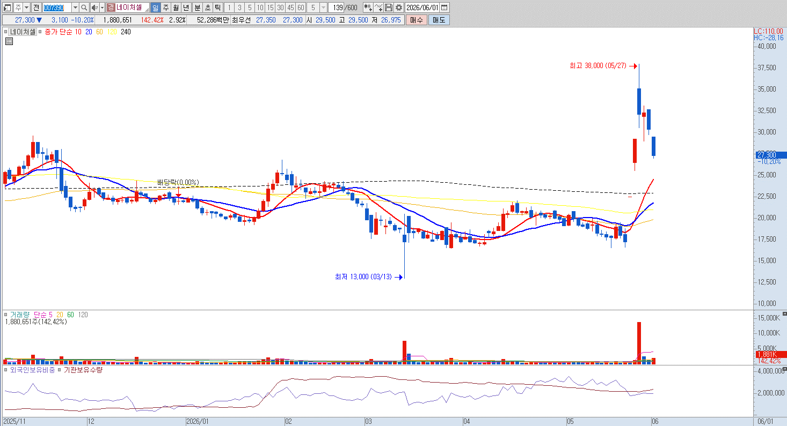
Task: Click the red 경 badge beside stock name
Action: (x=111, y=8)
